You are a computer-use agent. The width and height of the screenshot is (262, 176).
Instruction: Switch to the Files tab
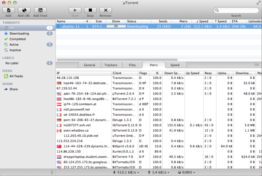click(x=132, y=65)
